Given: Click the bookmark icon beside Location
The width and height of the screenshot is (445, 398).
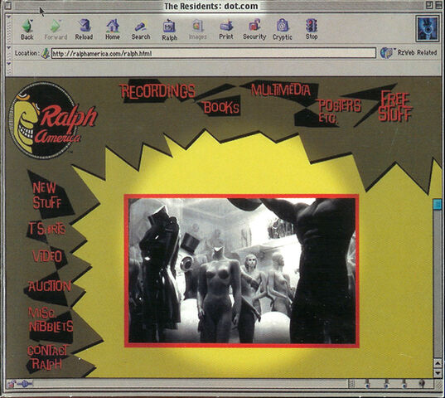Looking at the screenshot, I should pos(45,53).
